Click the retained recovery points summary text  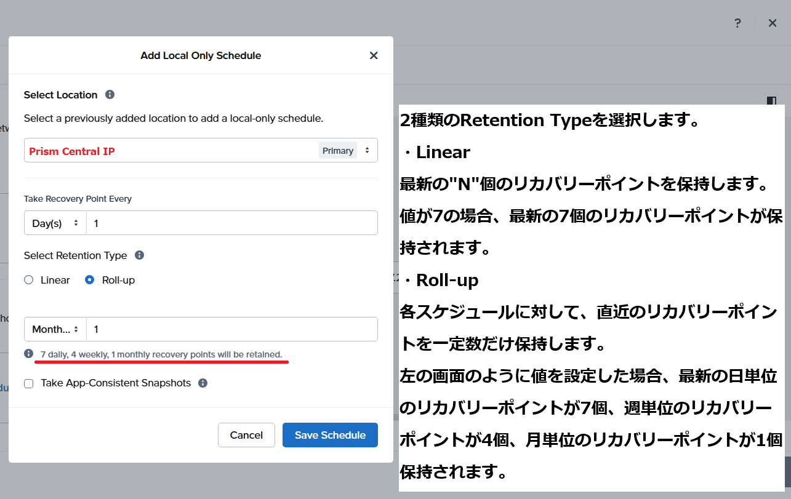click(161, 354)
